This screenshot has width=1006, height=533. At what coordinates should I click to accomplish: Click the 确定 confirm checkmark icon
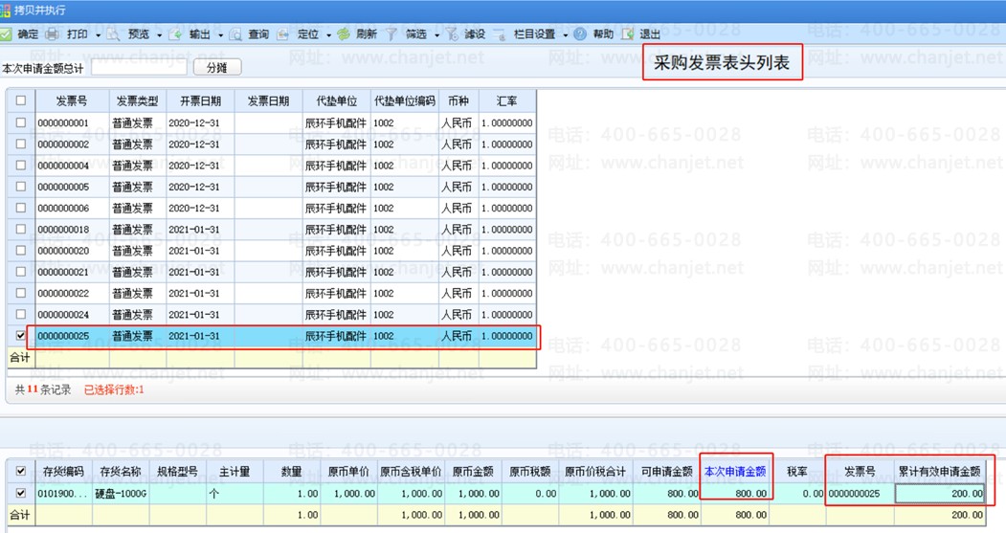(x=6, y=34)
